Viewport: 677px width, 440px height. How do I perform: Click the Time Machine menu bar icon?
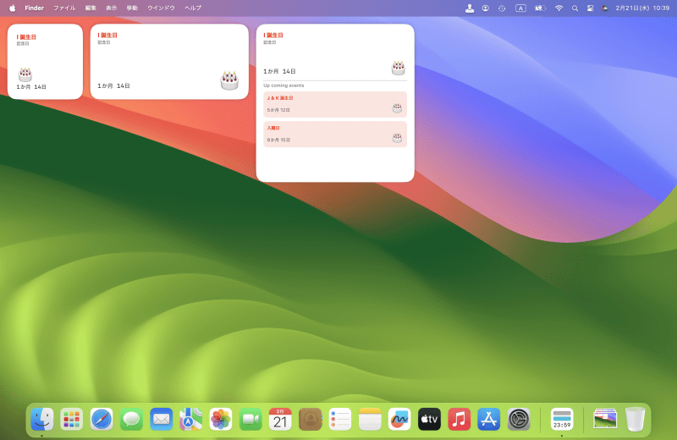point(502,8)
